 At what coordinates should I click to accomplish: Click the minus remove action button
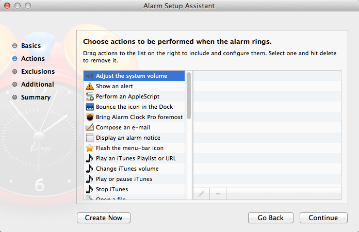click(218, 194)
